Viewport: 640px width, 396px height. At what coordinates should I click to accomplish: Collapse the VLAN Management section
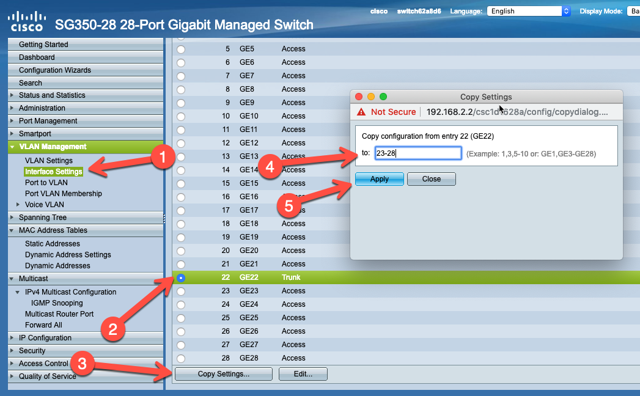[12, 147]
